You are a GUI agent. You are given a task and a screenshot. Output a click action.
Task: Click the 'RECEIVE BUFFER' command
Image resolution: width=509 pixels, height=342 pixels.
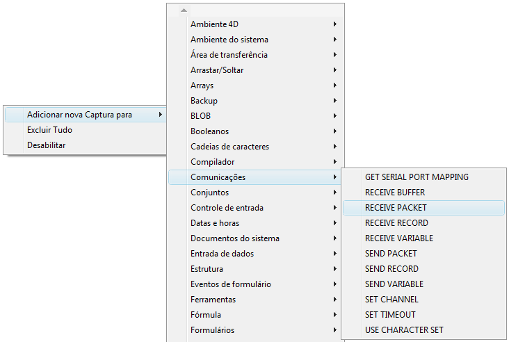395,193
